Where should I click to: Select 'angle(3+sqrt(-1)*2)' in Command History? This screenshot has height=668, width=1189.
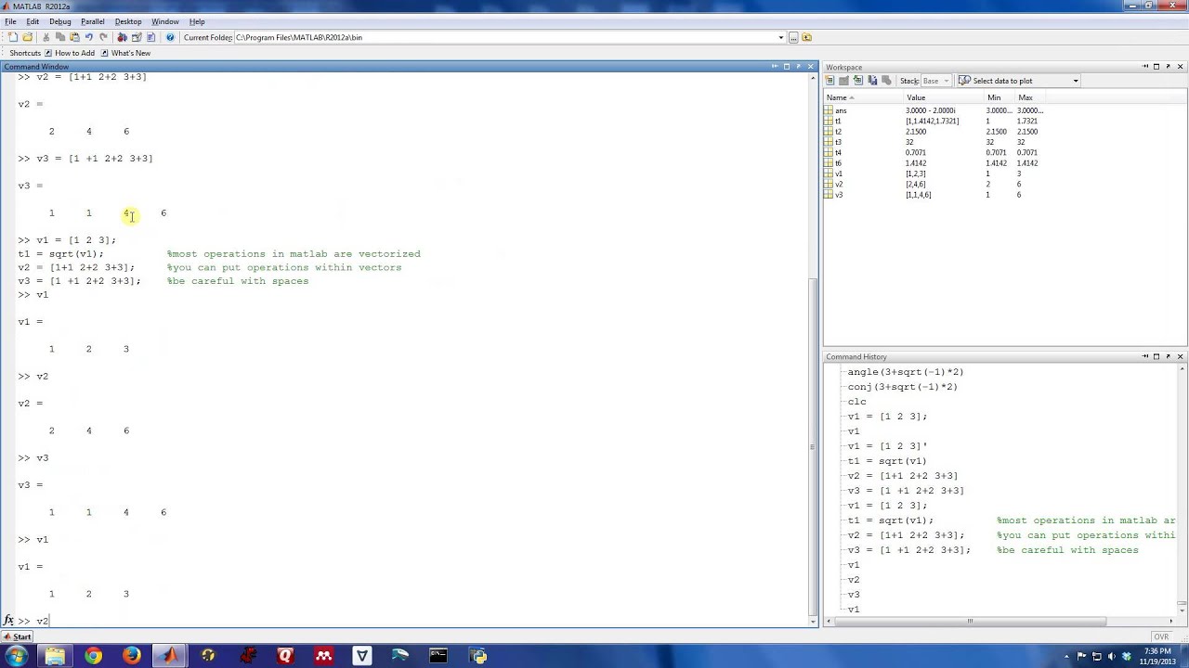(906, 372)
